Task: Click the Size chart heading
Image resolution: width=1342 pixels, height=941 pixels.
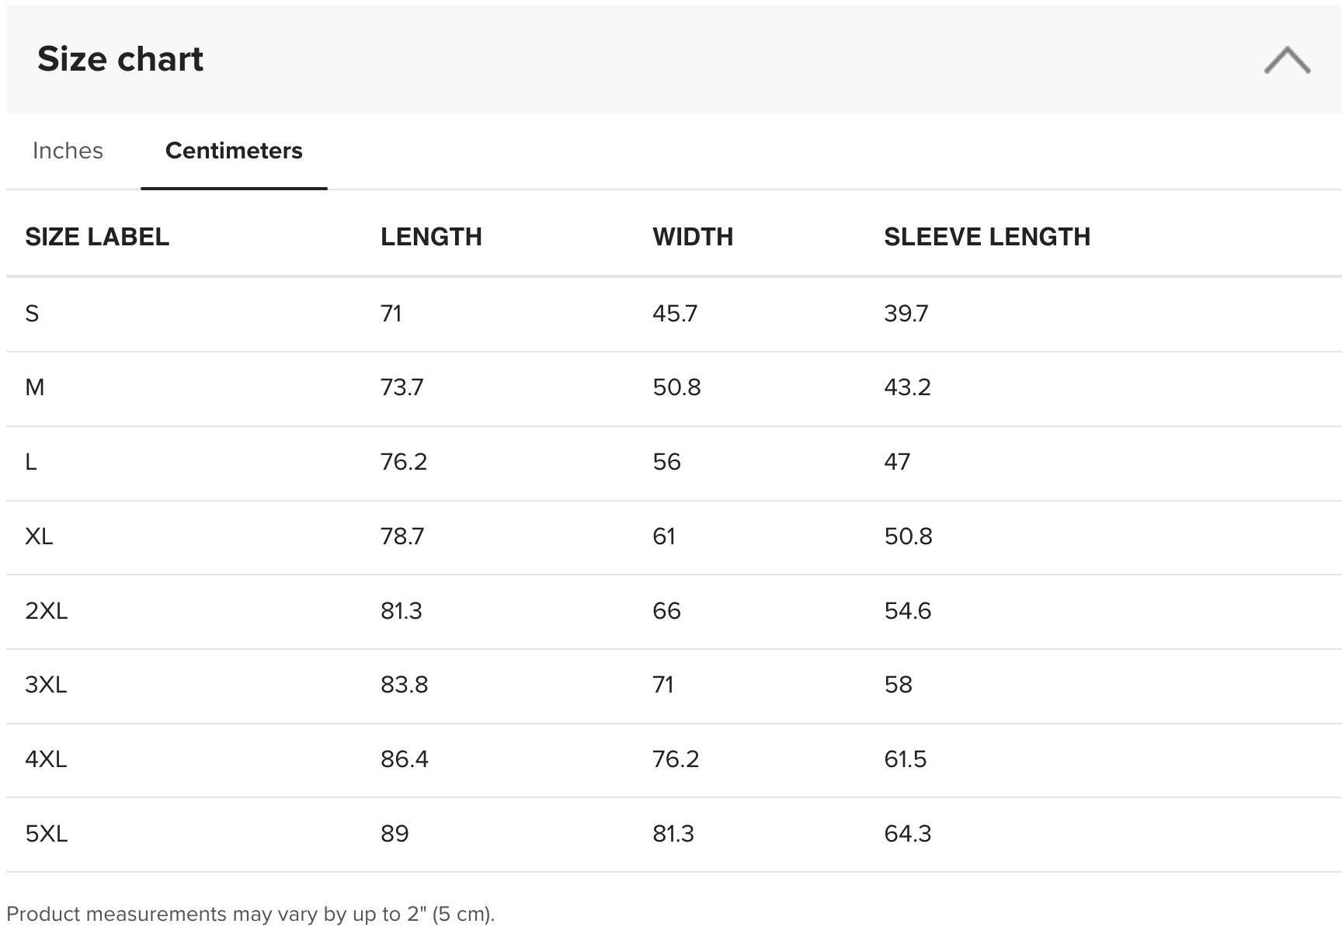Action: (120, 59)
